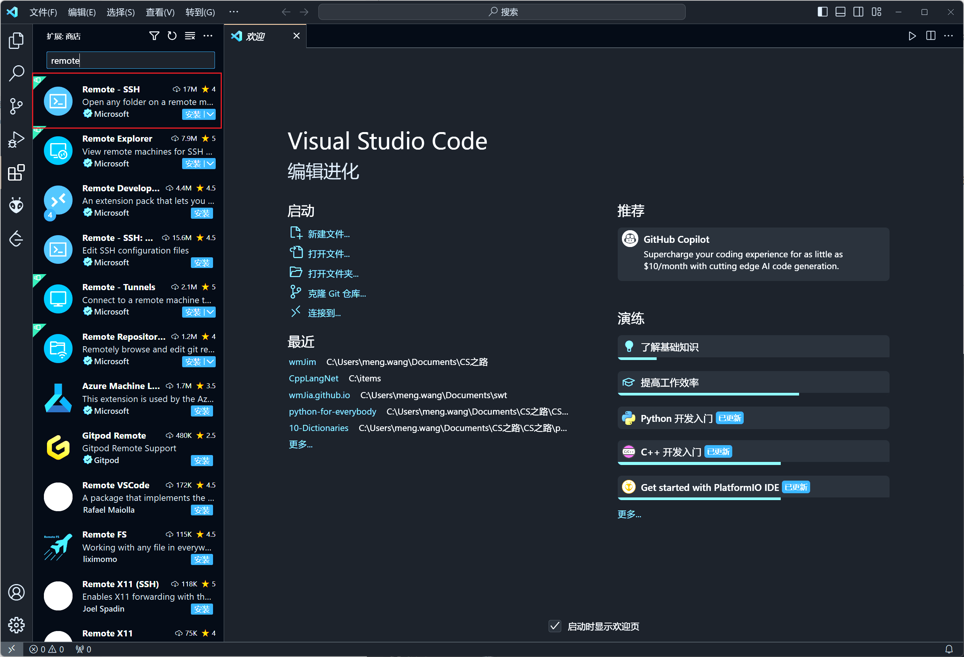Refresh the extensions list
Image resolution: width=964 pixels, height=657 pixels.
click(172, 36)
